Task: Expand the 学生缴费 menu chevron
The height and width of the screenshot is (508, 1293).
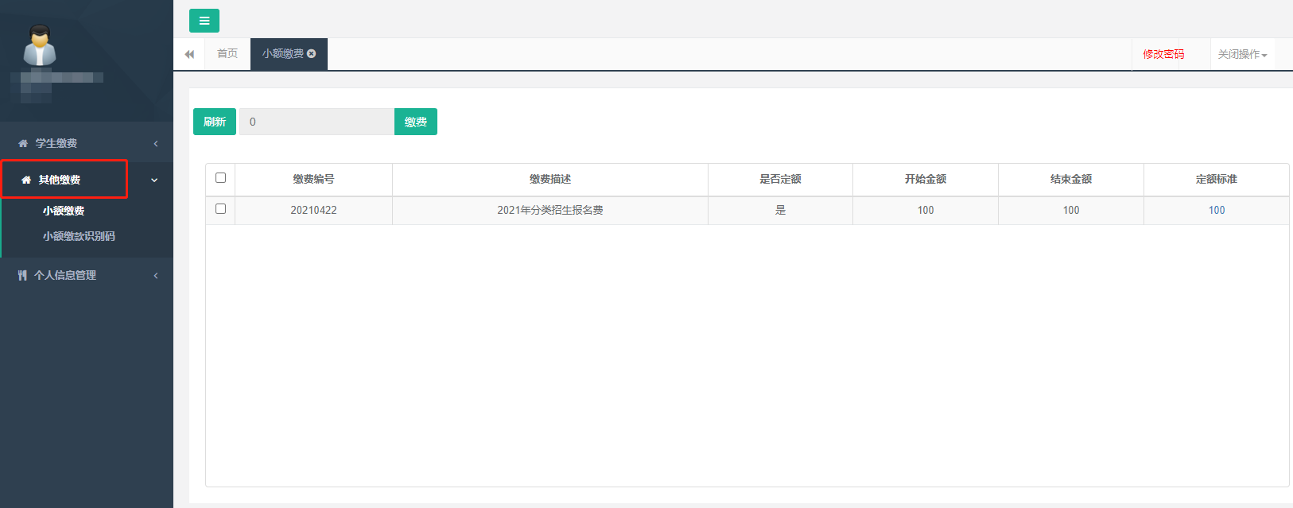Action: pos(156,144)
